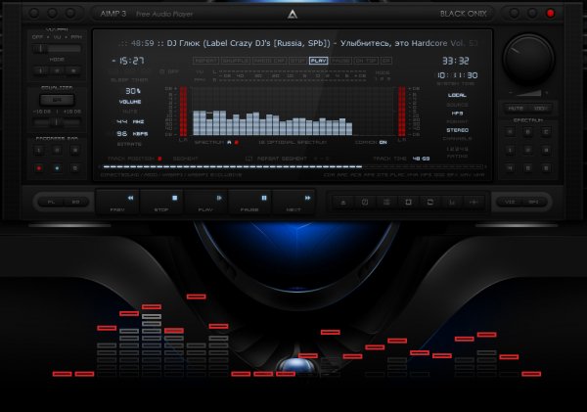Close the player with the red round button
The image size is (587, 412).
(550, 14)
